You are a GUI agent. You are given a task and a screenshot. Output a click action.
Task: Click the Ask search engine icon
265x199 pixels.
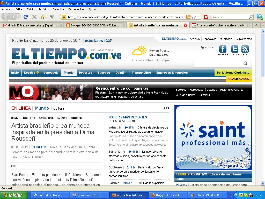click(206, 17)
